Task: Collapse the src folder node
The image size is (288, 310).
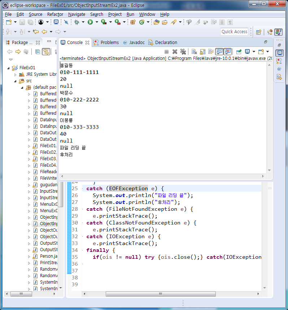Action: pyautogui.click(x=15, y=81)
